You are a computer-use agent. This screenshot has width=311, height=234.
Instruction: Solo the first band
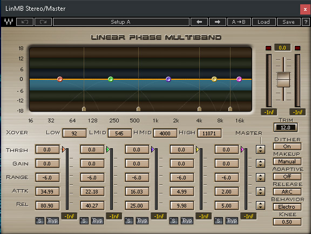tap(39, 221)
